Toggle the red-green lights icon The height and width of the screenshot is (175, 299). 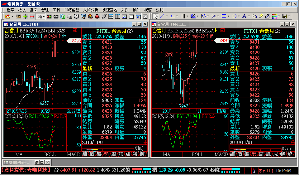pos(49,16)
